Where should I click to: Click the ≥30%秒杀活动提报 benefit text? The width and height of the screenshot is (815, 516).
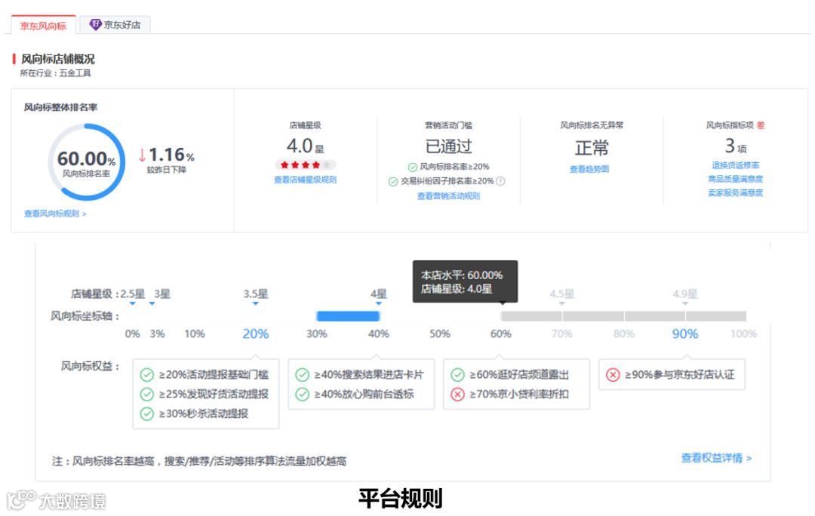point(203,414)
